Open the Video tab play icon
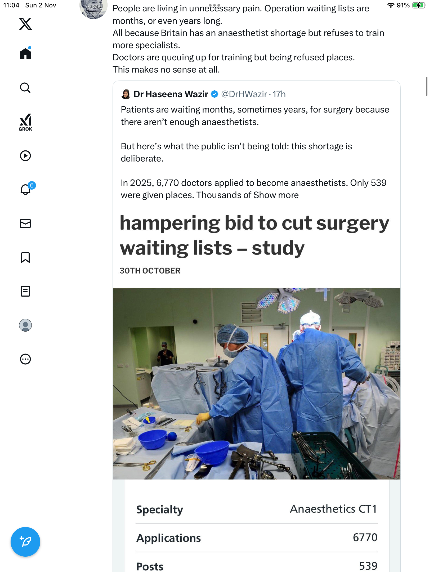Viewport: 429px width, 572px height. pos(25,156)
